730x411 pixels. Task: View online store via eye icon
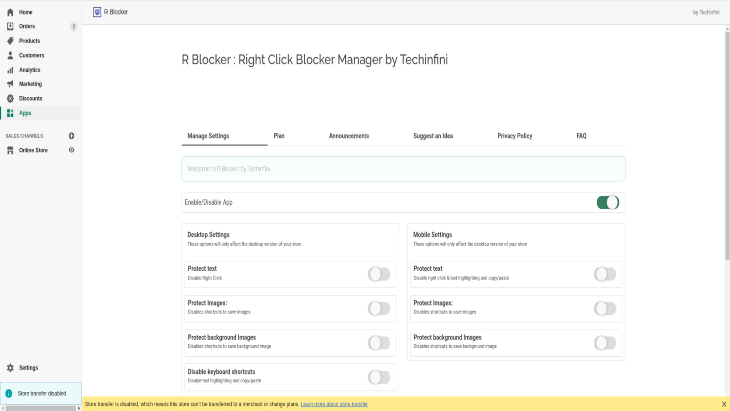click(x=72, y=150)
